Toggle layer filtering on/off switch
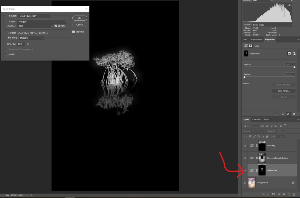This screenshot has width=300, height=198. click(285, 125)
